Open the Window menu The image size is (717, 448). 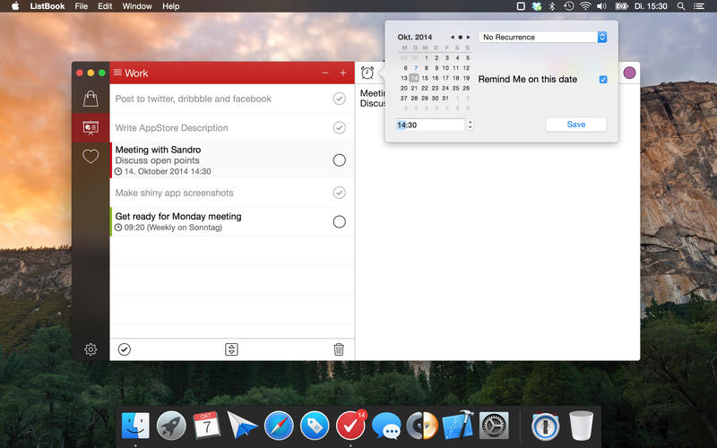(x=137, y=6)
